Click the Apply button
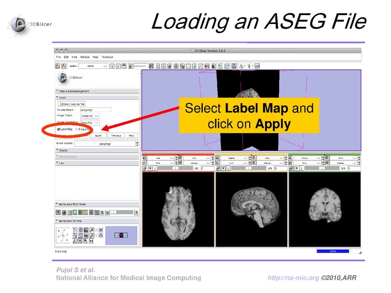Screen dimensions: 391x293 click(x=98, y=135)
